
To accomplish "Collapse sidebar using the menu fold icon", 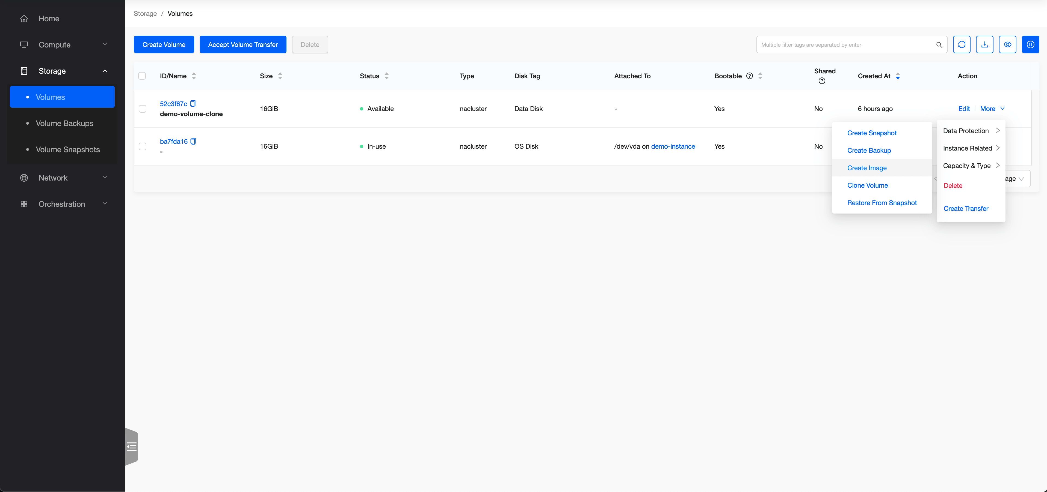I will point(132,447).
